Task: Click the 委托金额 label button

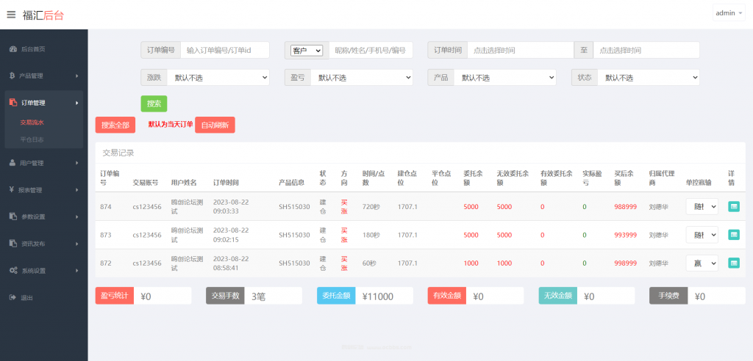Action: pyautogui.click(x=336, y=296)
